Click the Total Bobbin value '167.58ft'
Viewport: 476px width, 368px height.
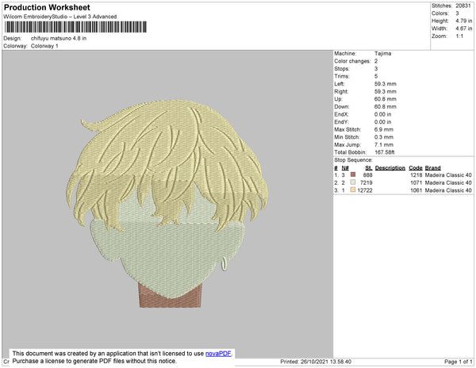384,152
